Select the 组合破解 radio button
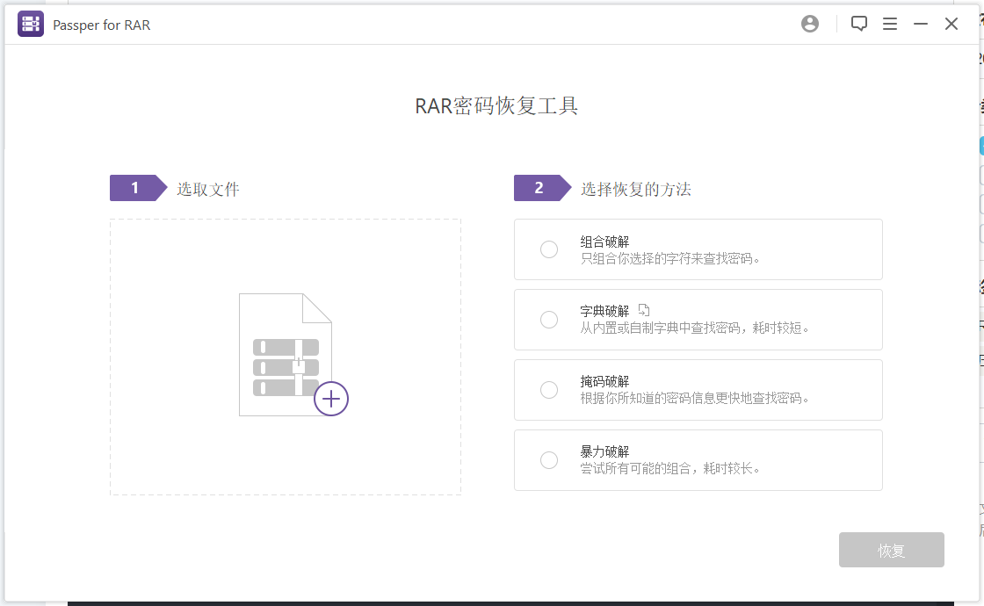The width and height of the screenshot is (984, 606). 548,249
